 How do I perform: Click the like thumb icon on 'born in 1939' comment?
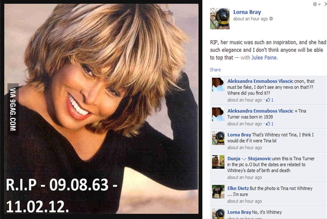click(x=268, y=124)
